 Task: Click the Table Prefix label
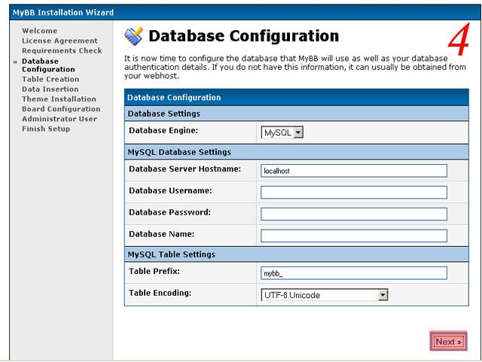point(154,271)
